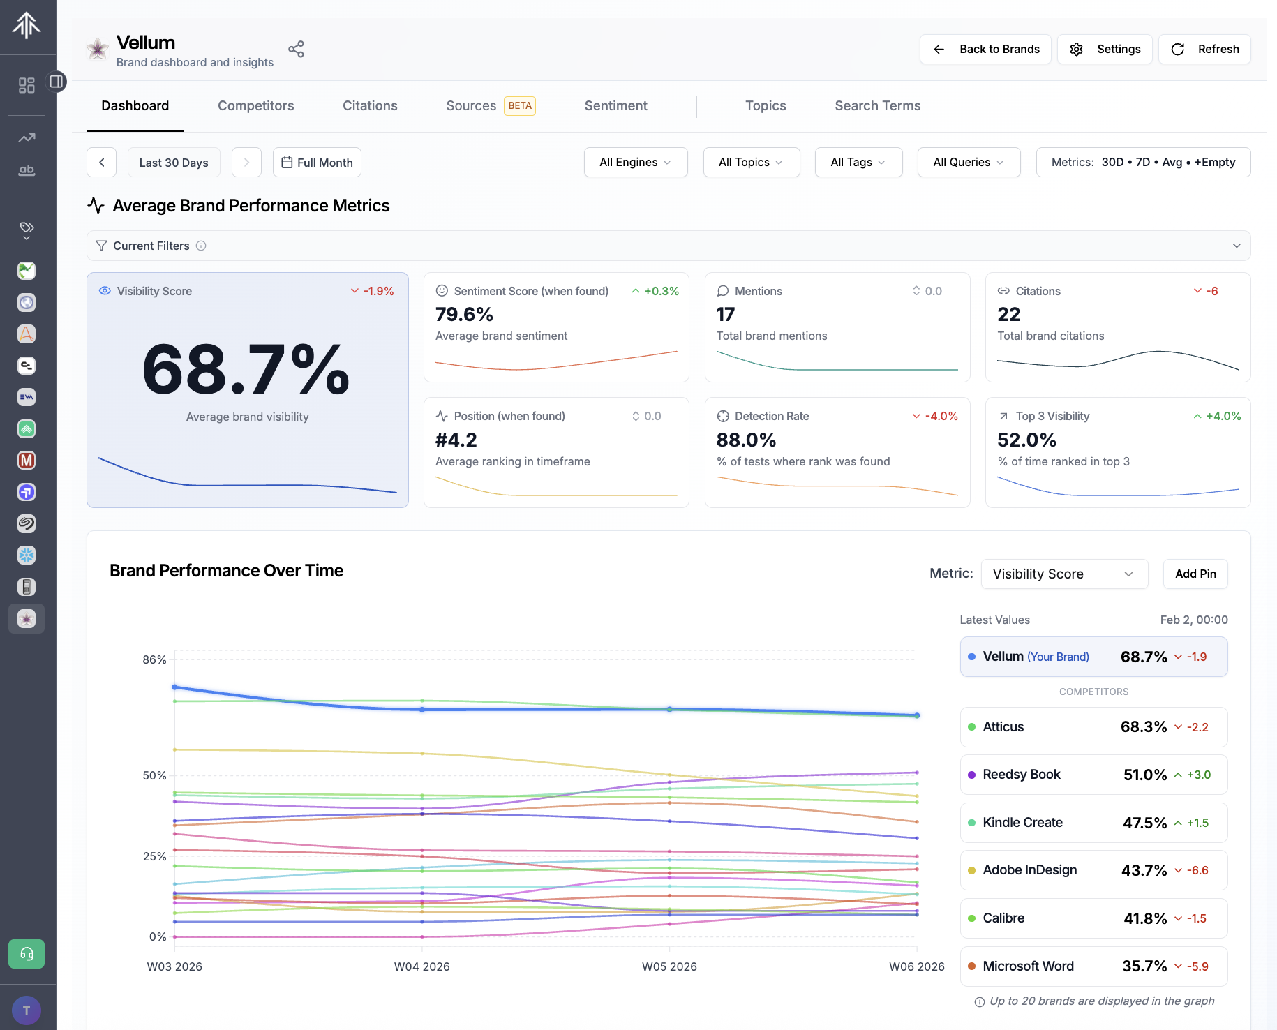
Task: Open the All Topics dropdown
Action: pyautogui.click(x=751, y=162)
